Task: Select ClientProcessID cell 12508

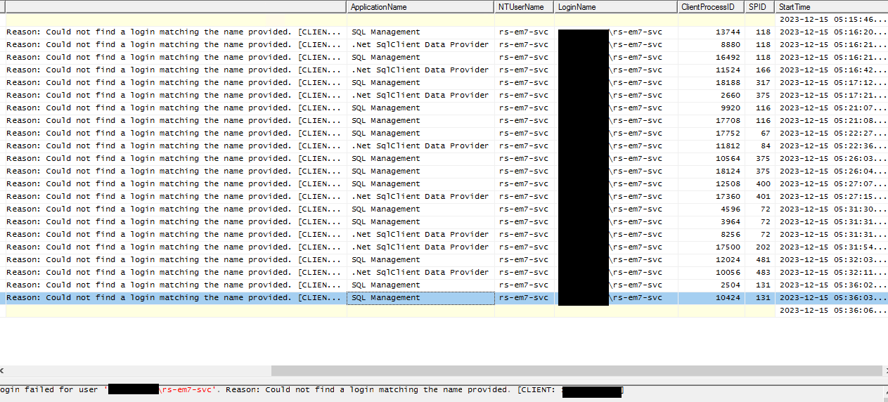Action: click(x=712, y=183)
